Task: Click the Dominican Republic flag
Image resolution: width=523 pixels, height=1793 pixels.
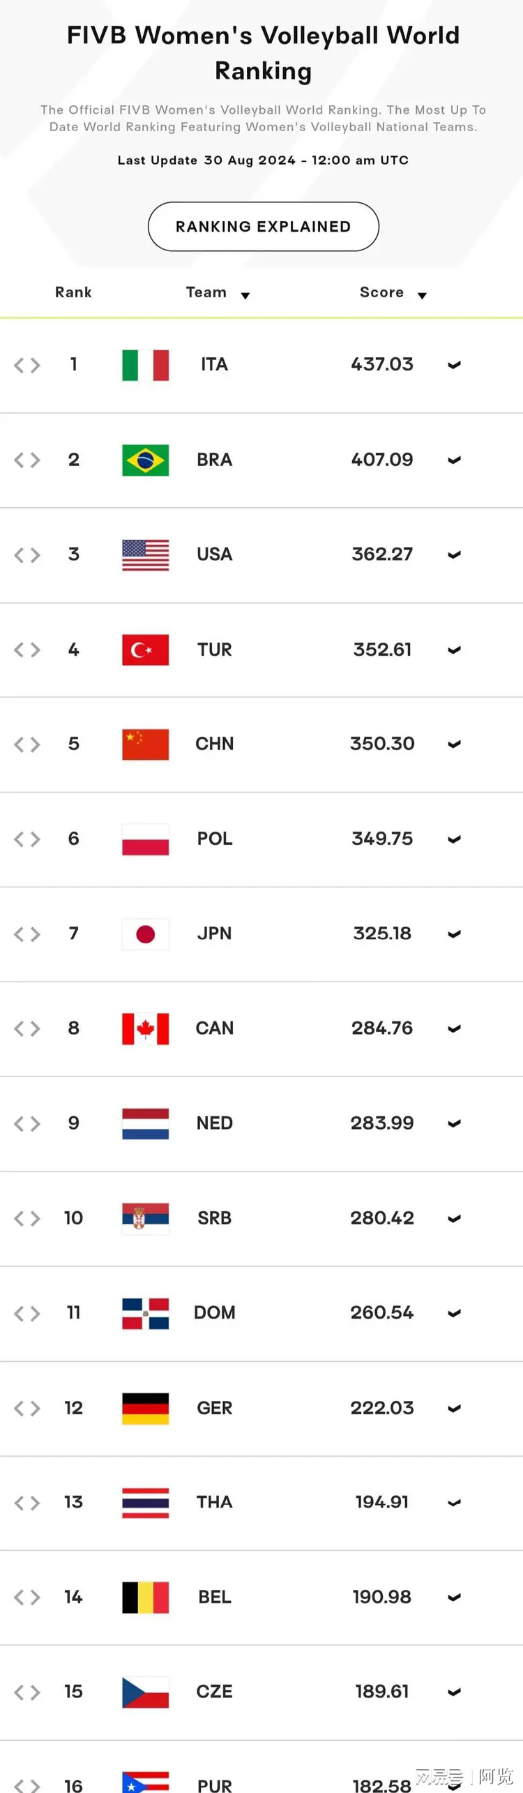Action: (145, 1314)
